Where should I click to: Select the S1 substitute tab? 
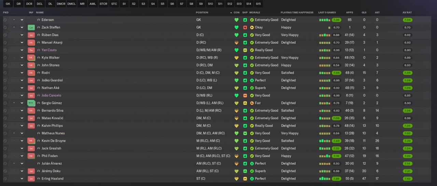click(x=124, y=4)
